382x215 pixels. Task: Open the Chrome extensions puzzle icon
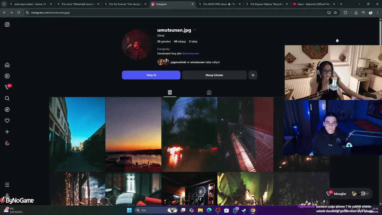(x=346, y=13)
